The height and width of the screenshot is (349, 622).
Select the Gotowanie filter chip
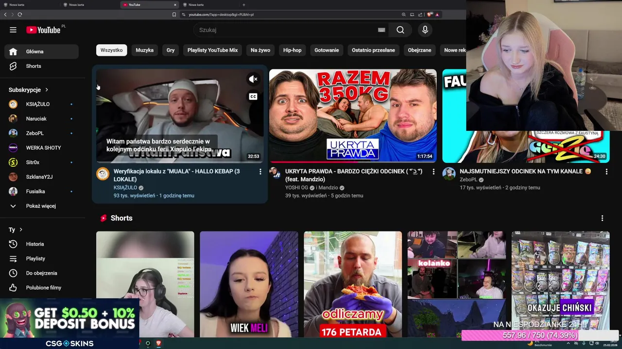(x=327, y=50)
